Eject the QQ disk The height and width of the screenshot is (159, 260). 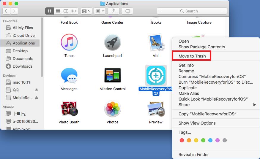point(37,90)
